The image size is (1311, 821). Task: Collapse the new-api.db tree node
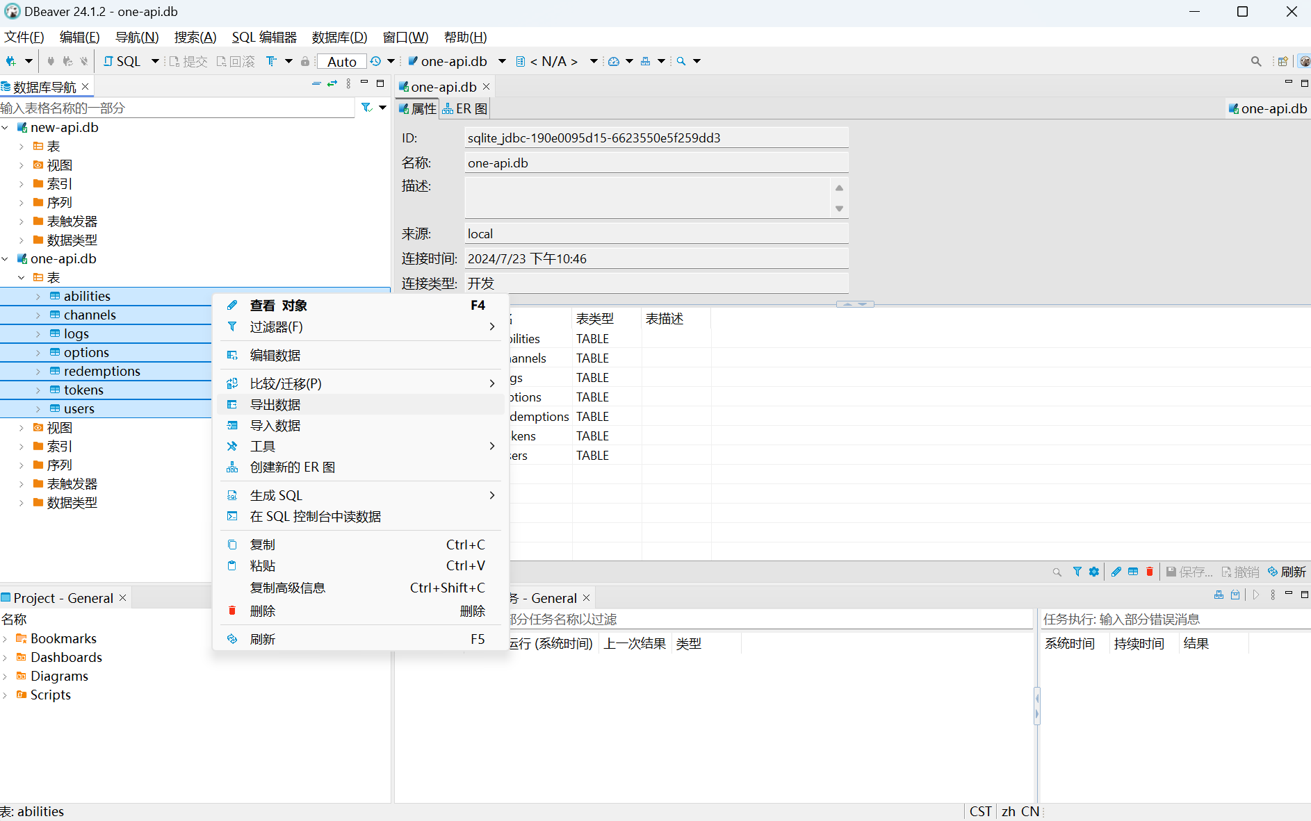6,128
